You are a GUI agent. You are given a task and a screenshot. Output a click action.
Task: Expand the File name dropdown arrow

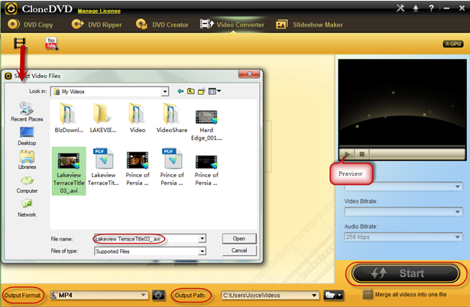click(203, 239)
